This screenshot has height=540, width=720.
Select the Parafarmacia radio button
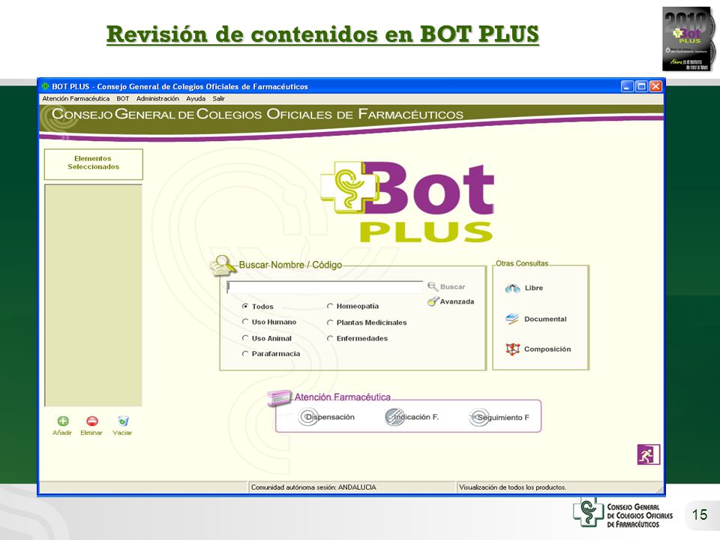pos(245,353)
